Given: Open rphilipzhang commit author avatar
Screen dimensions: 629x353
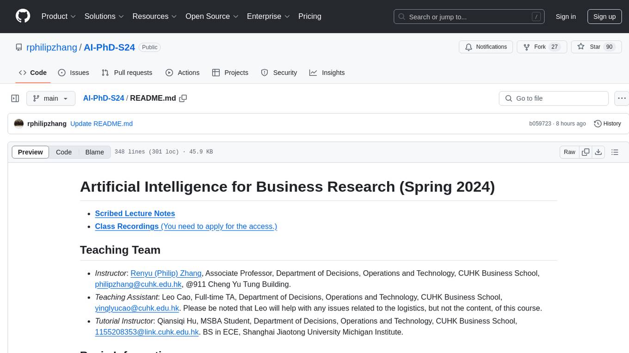Looking at the screenshot, I should 19,123.
